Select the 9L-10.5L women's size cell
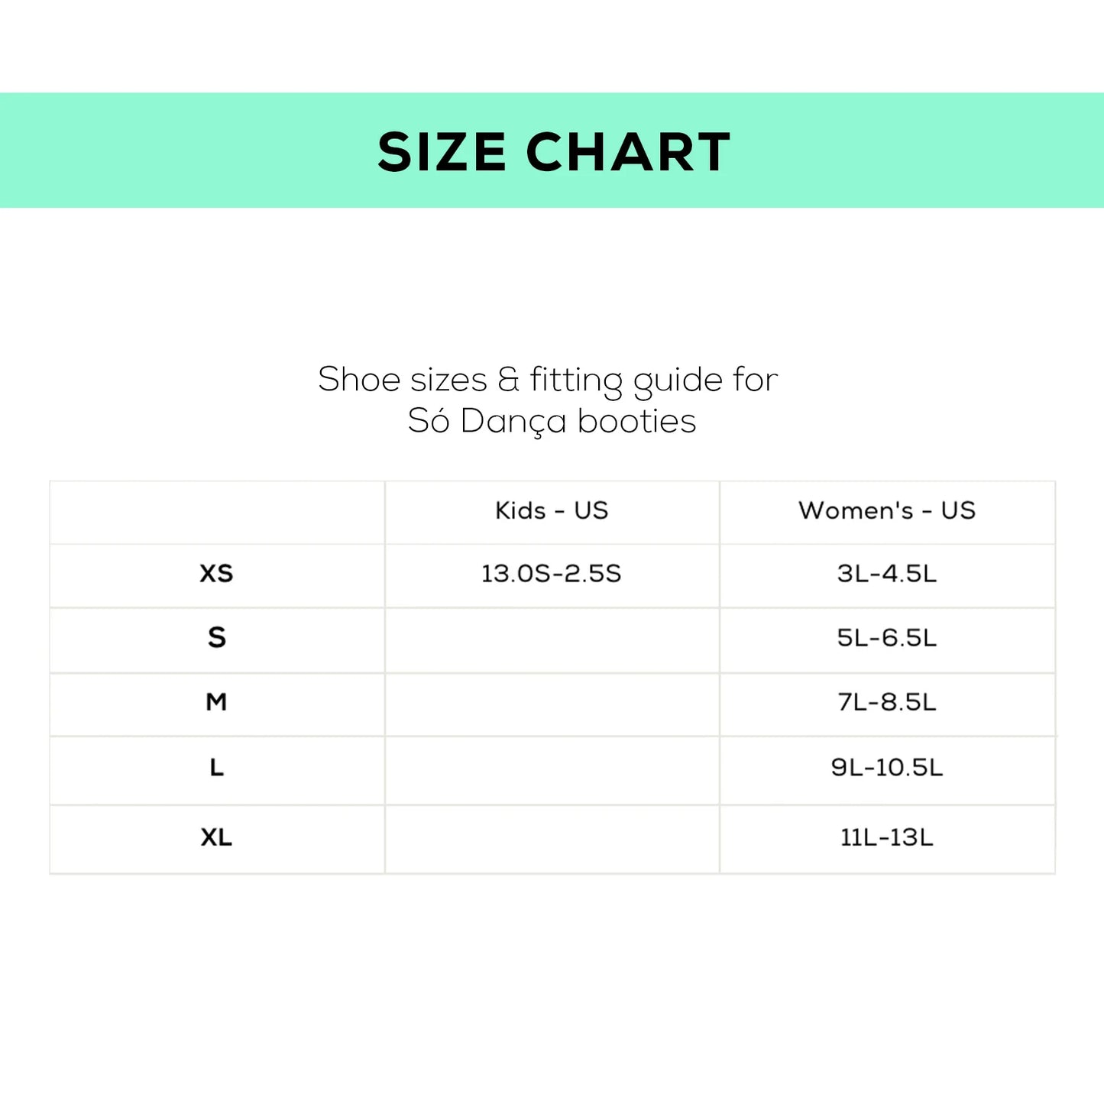Screen dimensions: 1104x1104 (887, 768)
